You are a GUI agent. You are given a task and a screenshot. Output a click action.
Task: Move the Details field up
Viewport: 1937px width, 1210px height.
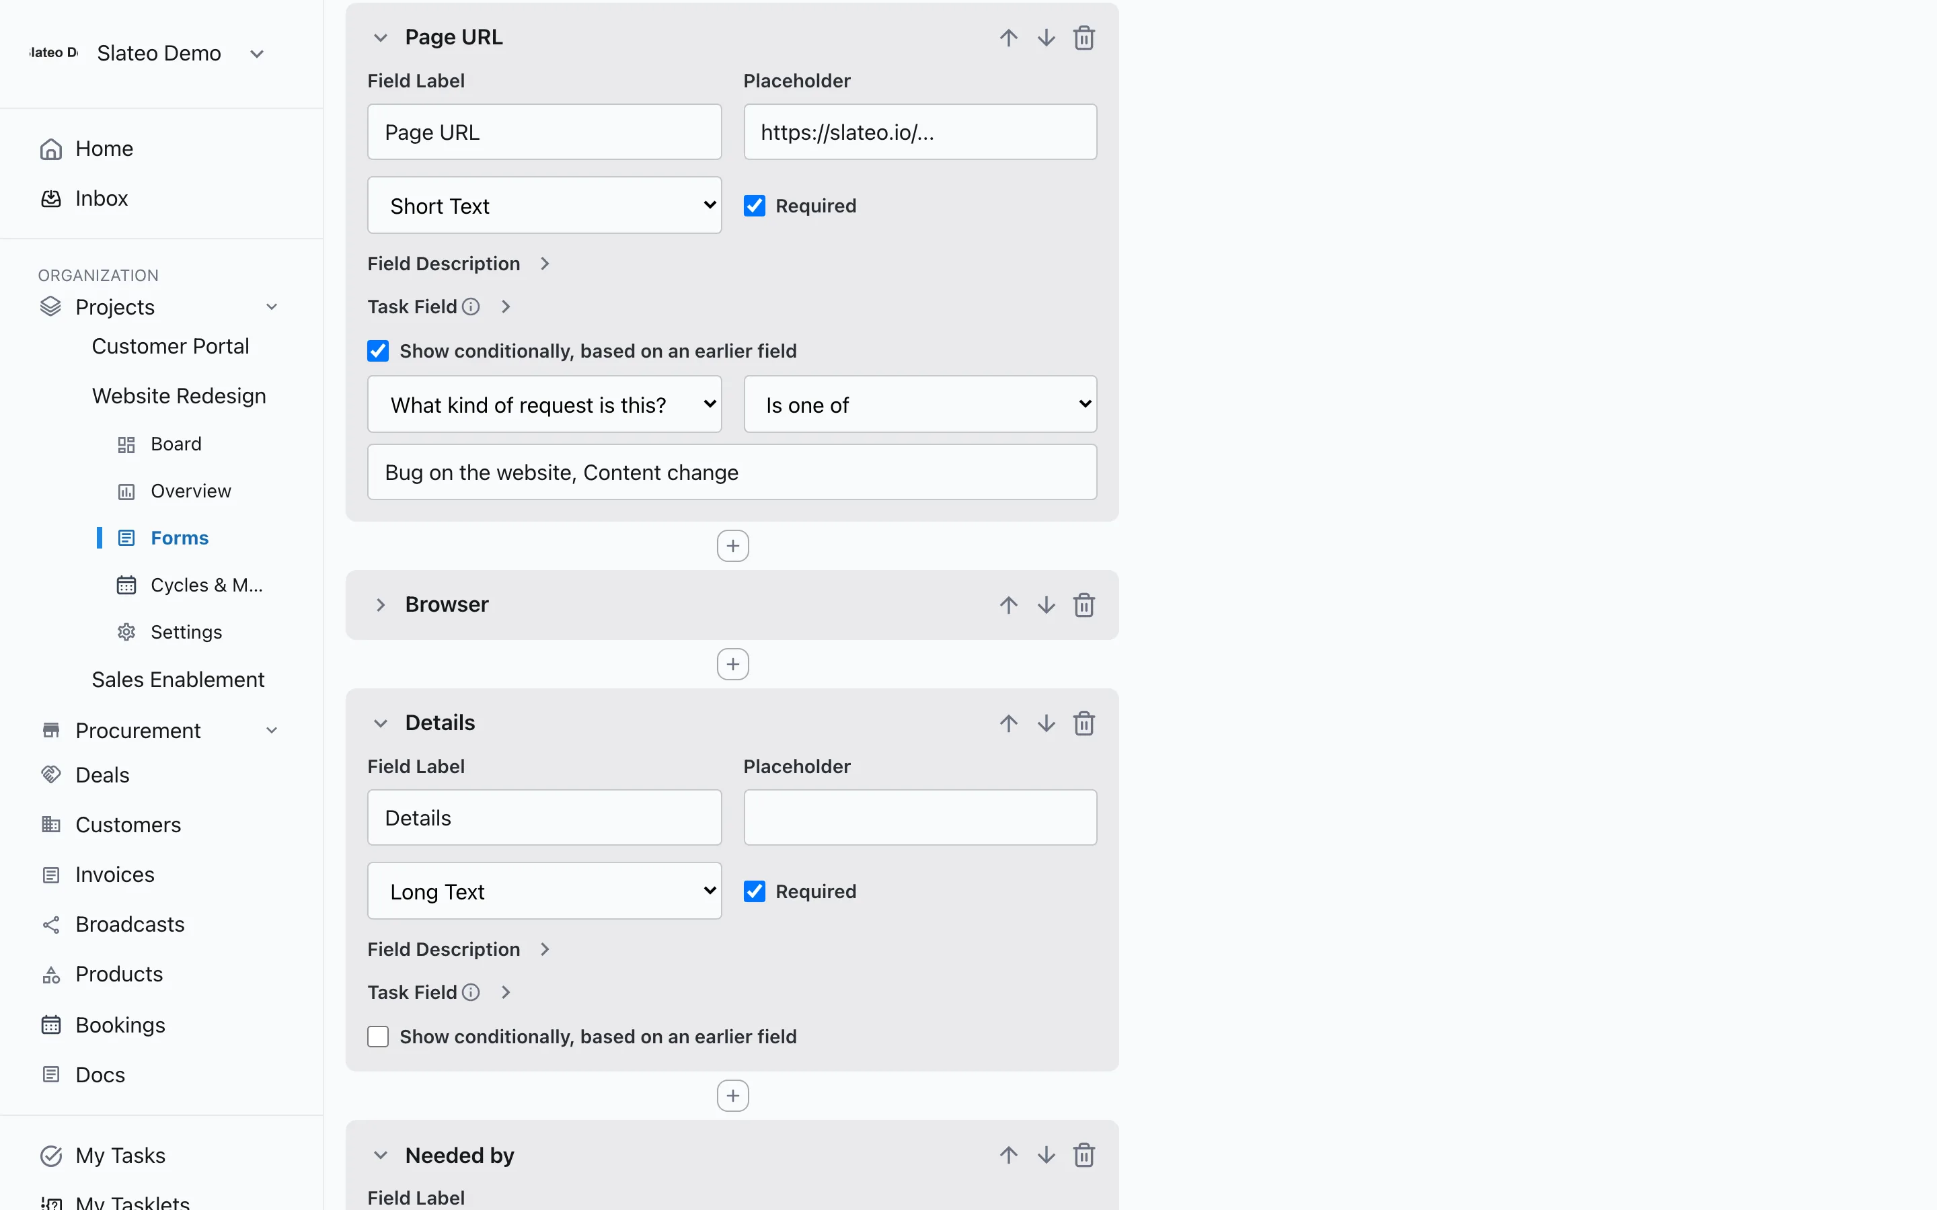click(1009, 723)
